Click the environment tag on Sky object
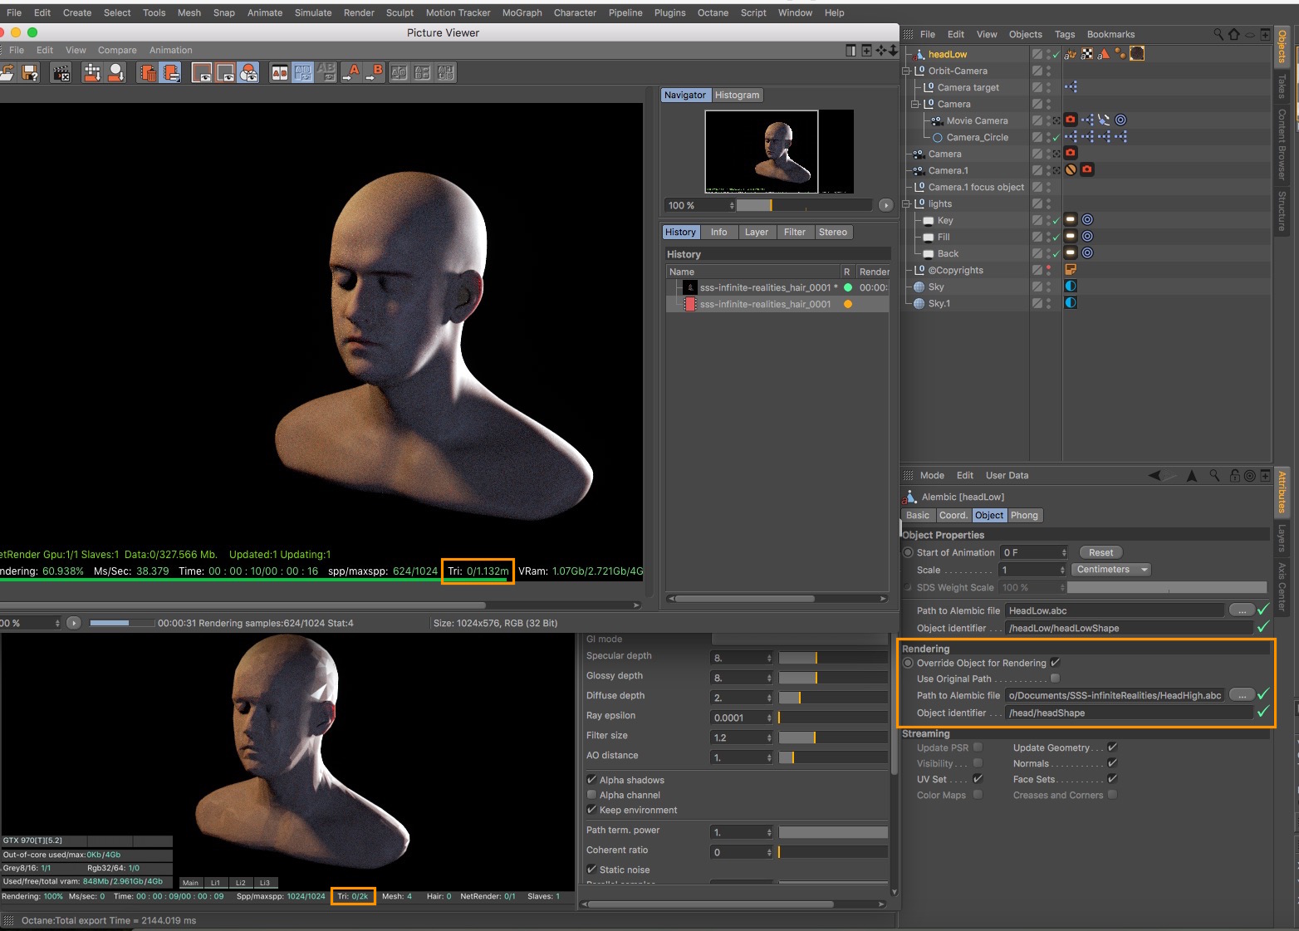This screenshot has width=1299, height=931. tap(1071, 287)
